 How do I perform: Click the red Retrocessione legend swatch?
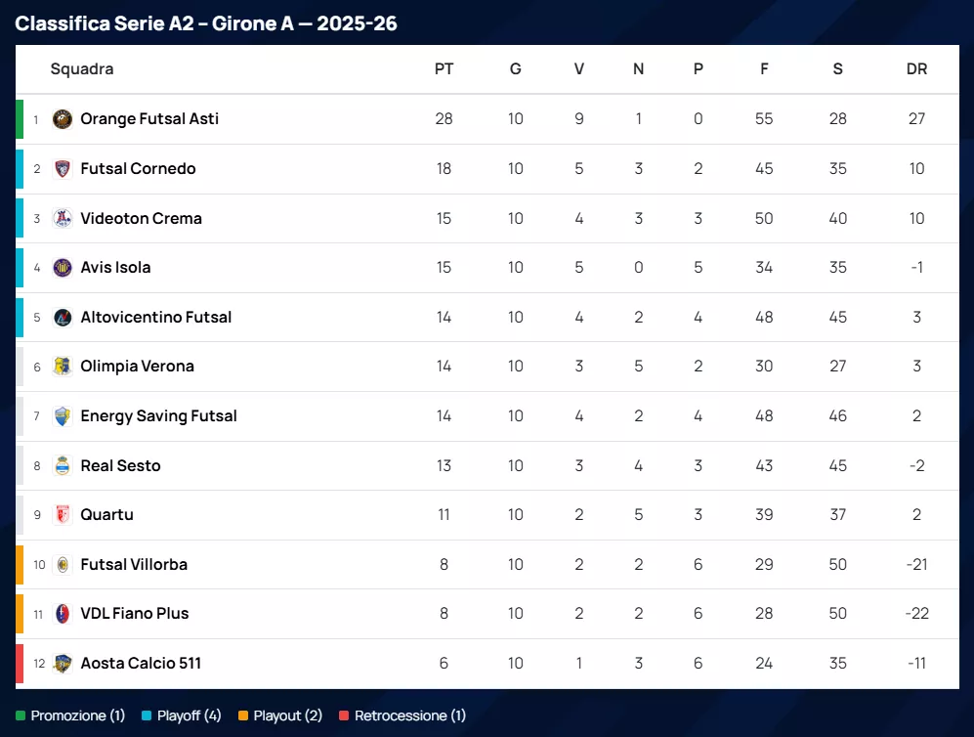tap(344, 715)
